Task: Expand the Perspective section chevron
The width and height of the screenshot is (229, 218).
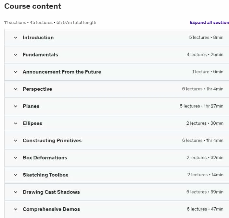Action: (16, 89)
